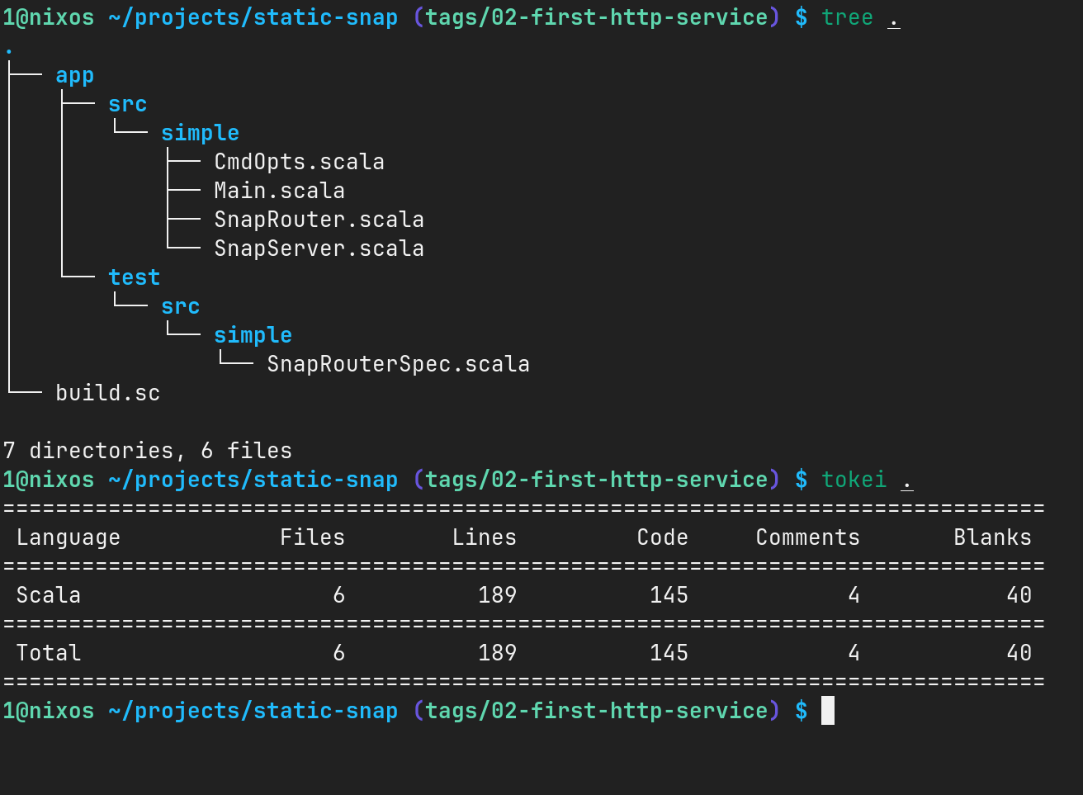
Task: Click the Blanks column header
Action: tap(992, 537)
